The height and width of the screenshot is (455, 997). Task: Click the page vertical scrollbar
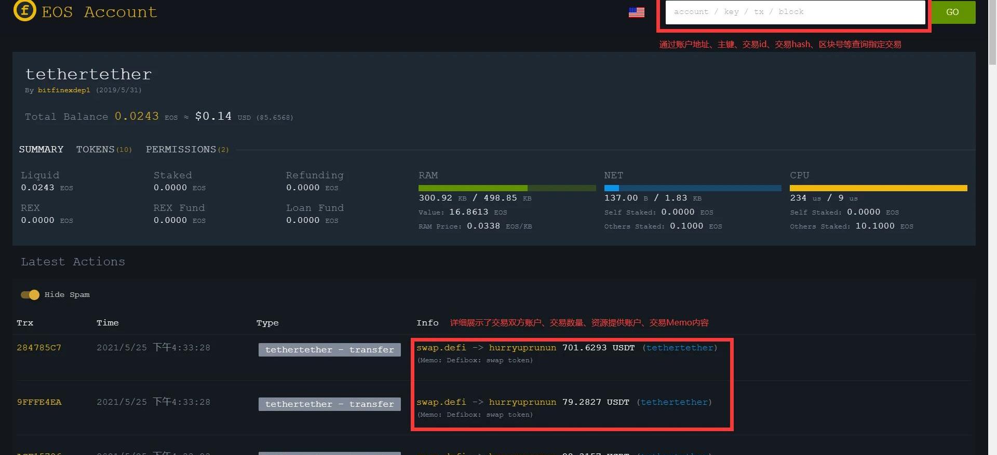tap(992, 207)
